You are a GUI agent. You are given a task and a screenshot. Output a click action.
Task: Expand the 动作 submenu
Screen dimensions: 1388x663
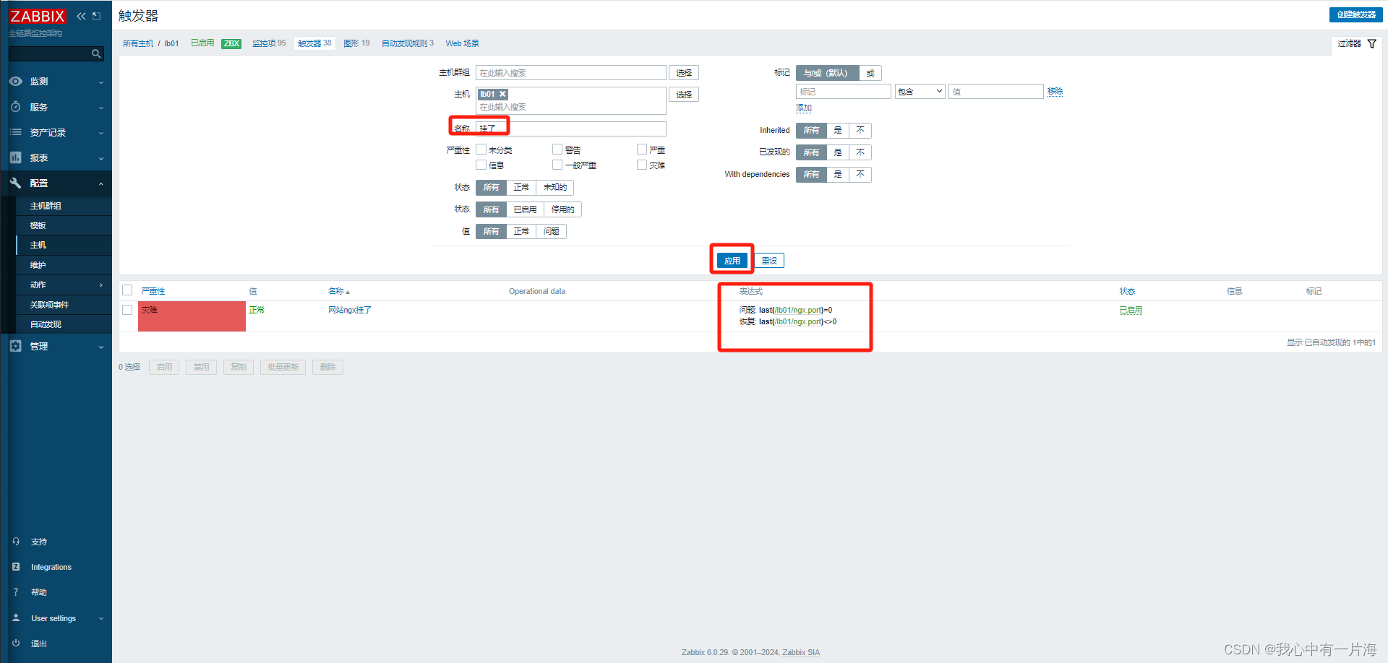pos(100,285)
